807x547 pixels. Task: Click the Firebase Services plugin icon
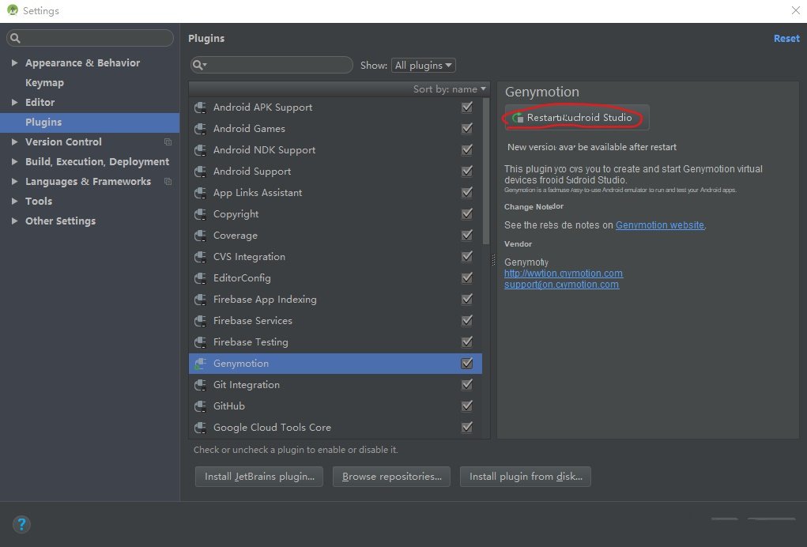pos(200,321)
